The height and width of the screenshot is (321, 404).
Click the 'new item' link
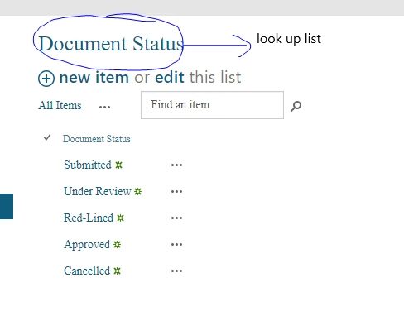coord(94,77)
